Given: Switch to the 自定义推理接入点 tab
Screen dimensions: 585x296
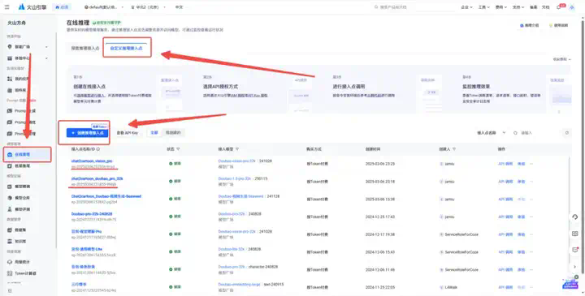Looking at the screenshot, I should pos(127,49).
